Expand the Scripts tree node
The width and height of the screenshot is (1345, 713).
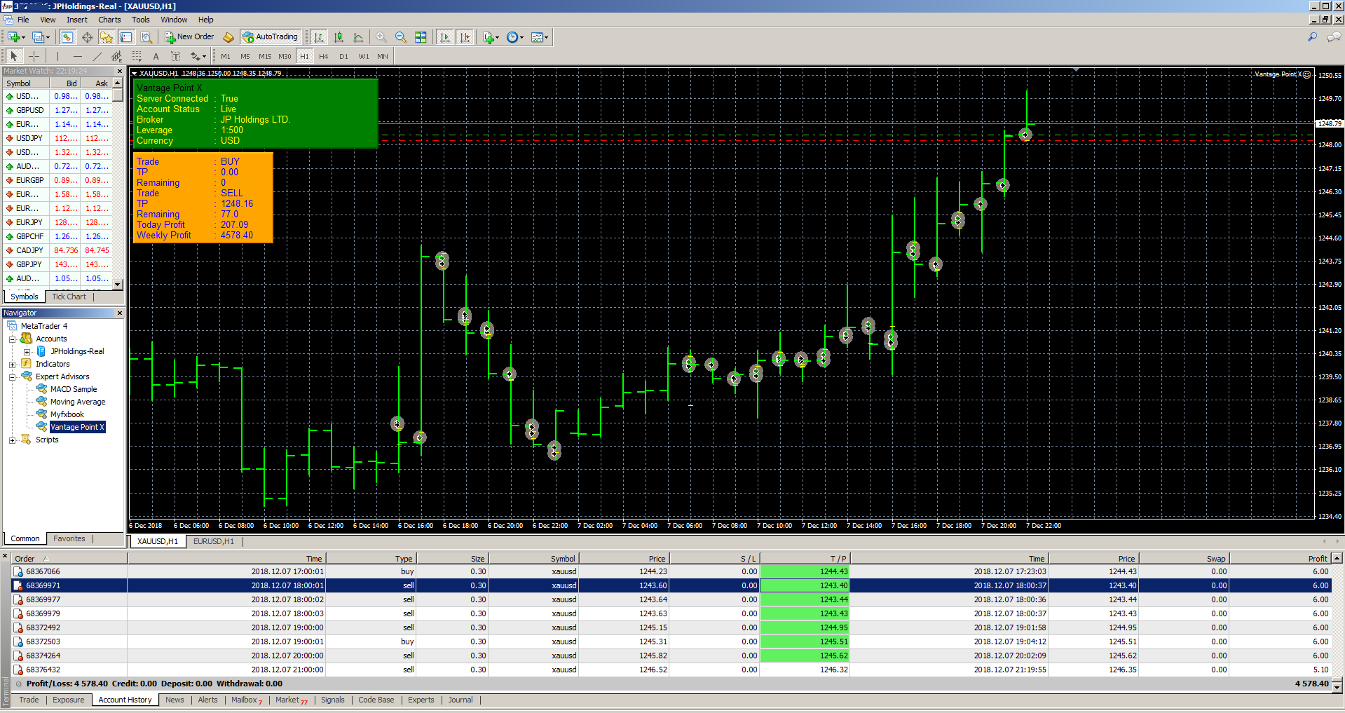click(x=12, y=440)
